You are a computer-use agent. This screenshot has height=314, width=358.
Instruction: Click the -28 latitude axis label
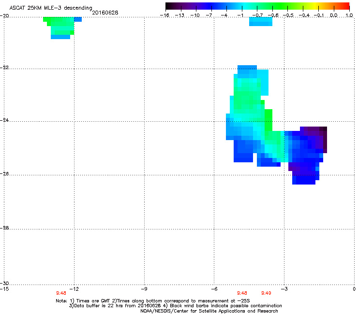(4, 228)
